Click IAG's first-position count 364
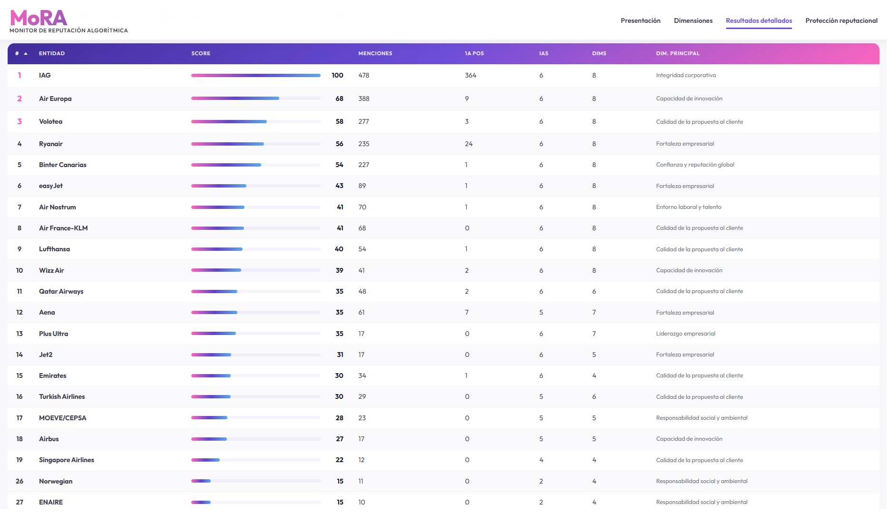The width and height of the screenshot is (892, 514). (x=471, y=76)
